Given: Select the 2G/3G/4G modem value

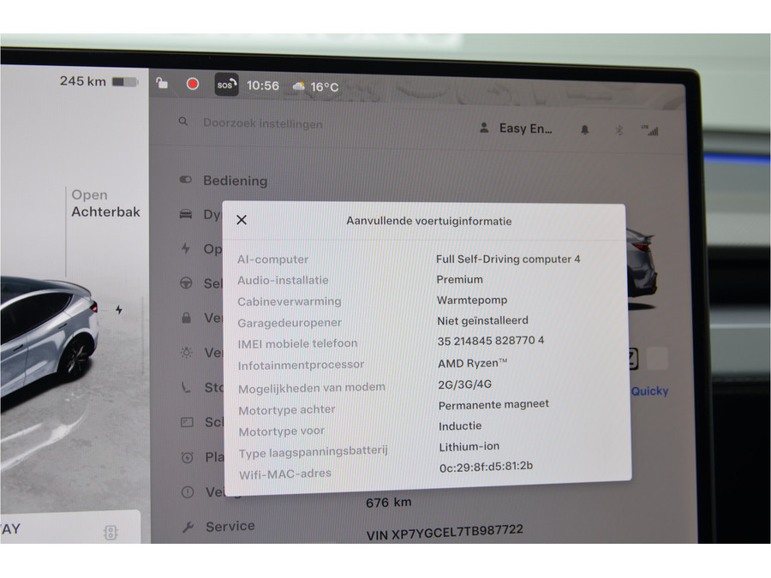Looking at the screenshot, I should tap(464, 384).
